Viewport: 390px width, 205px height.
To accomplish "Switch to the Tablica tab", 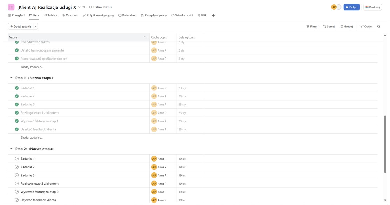I will coord(50,15).
